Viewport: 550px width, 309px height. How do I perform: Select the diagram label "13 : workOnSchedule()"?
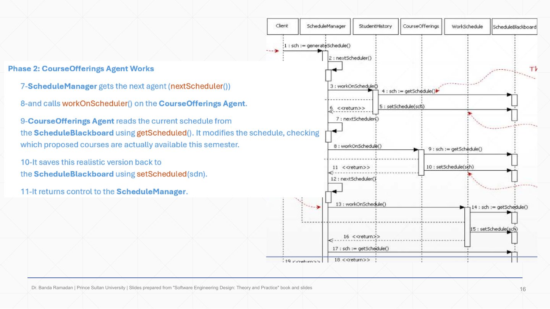tap(361, 204)
